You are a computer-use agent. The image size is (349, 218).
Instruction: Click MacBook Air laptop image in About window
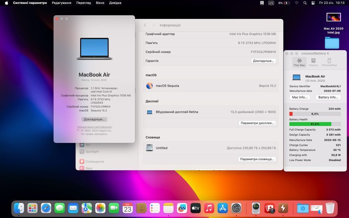94,48
